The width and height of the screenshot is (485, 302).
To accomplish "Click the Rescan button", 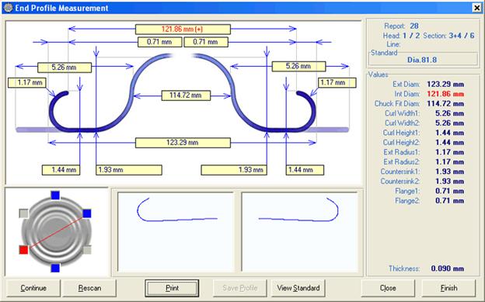I will (x=89, y=288).
